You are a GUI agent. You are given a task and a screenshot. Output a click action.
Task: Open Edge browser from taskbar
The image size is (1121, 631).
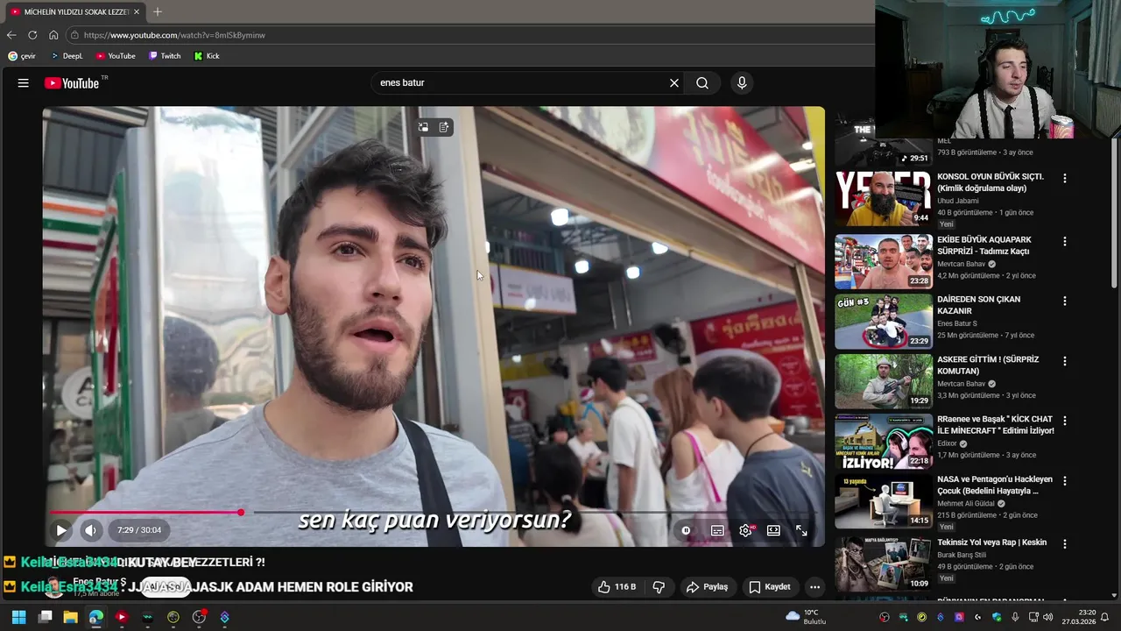click(96, 617)
